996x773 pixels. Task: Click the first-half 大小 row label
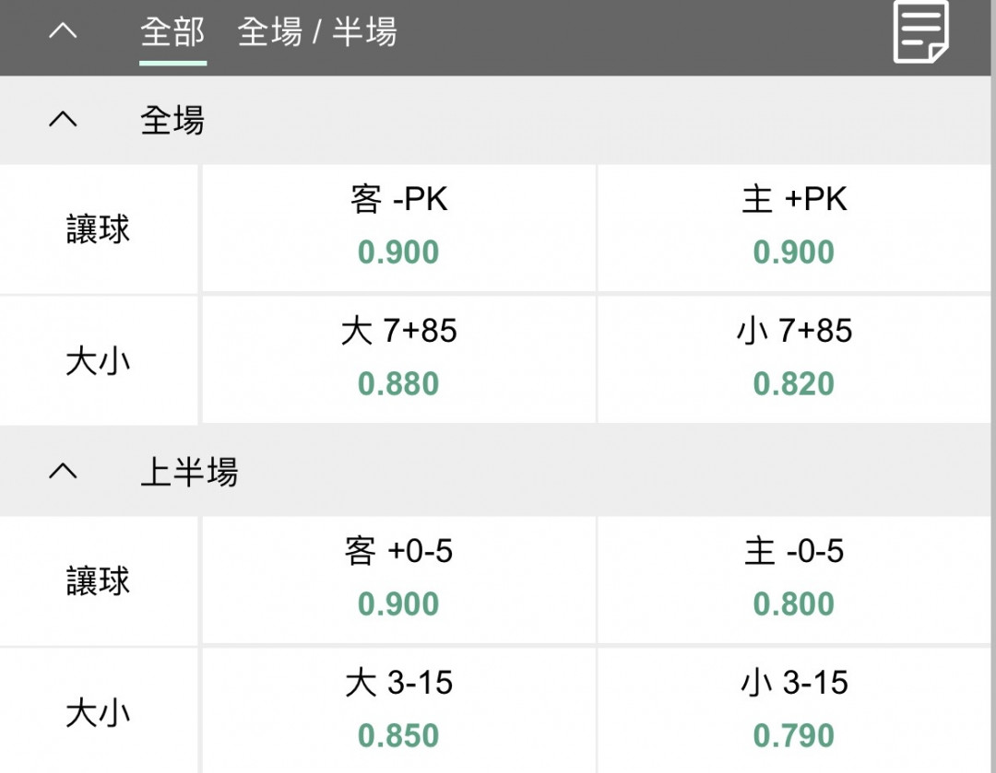(98, 713)
